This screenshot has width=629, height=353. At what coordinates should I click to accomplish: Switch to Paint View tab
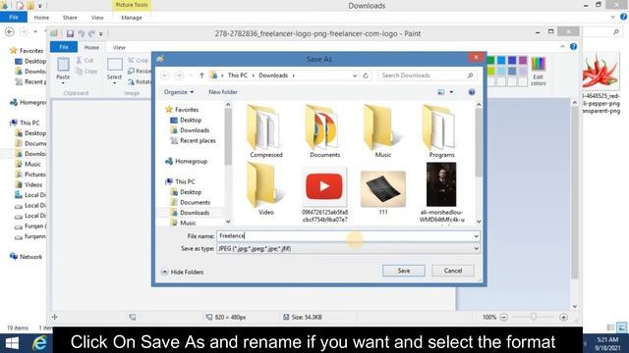pos(119,47)
